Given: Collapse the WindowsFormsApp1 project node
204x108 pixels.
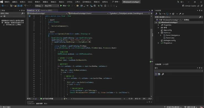Looking at the screenshot, I should point(156,23).
